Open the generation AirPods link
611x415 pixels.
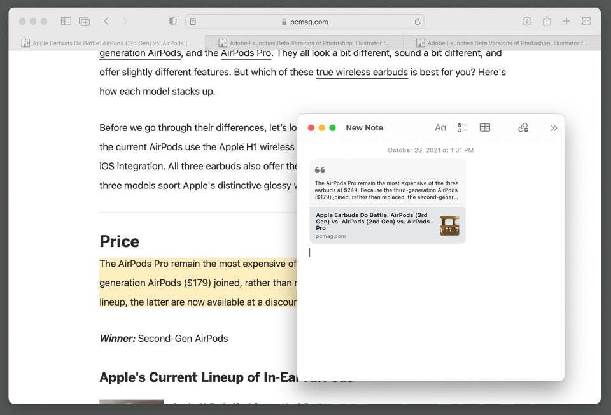coord(140,53)
